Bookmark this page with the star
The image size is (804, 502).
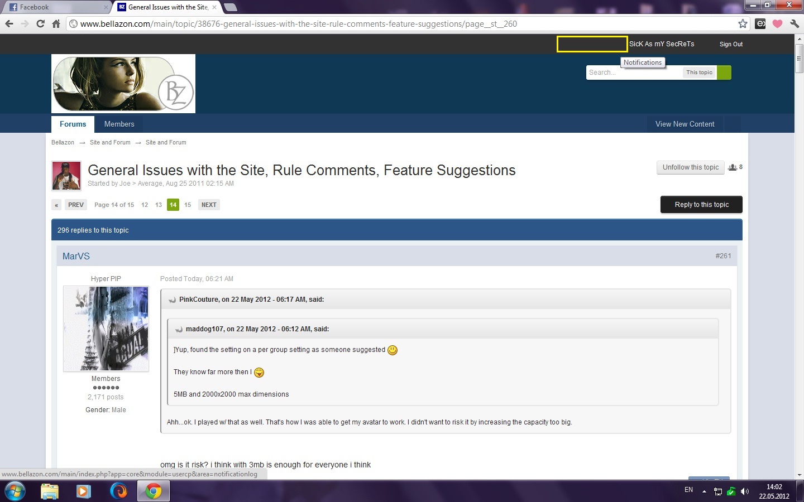[x=743, y=23]
